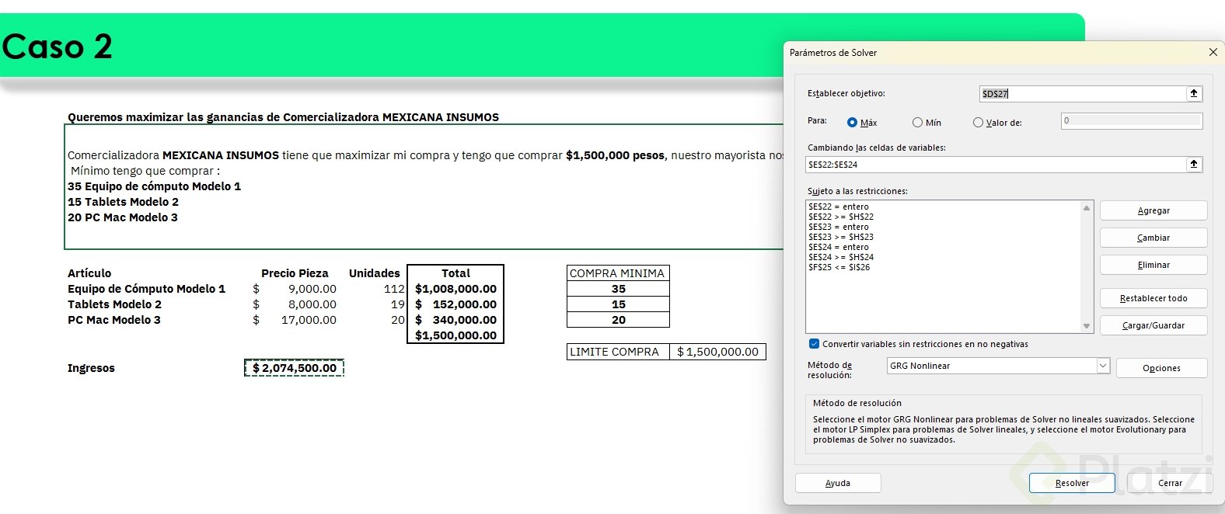Select the Máx radio option
1225x514 pixels.
[852, 123]
